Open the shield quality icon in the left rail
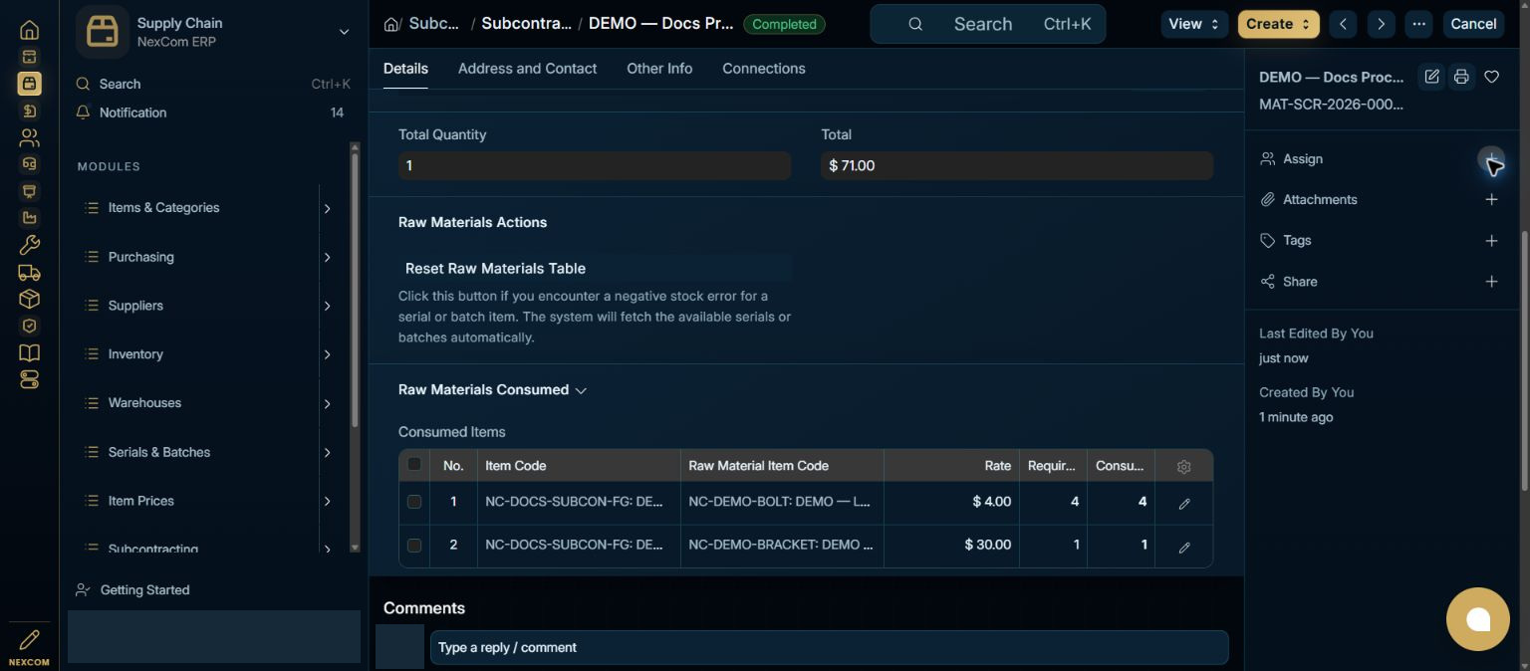 point(29,326)
